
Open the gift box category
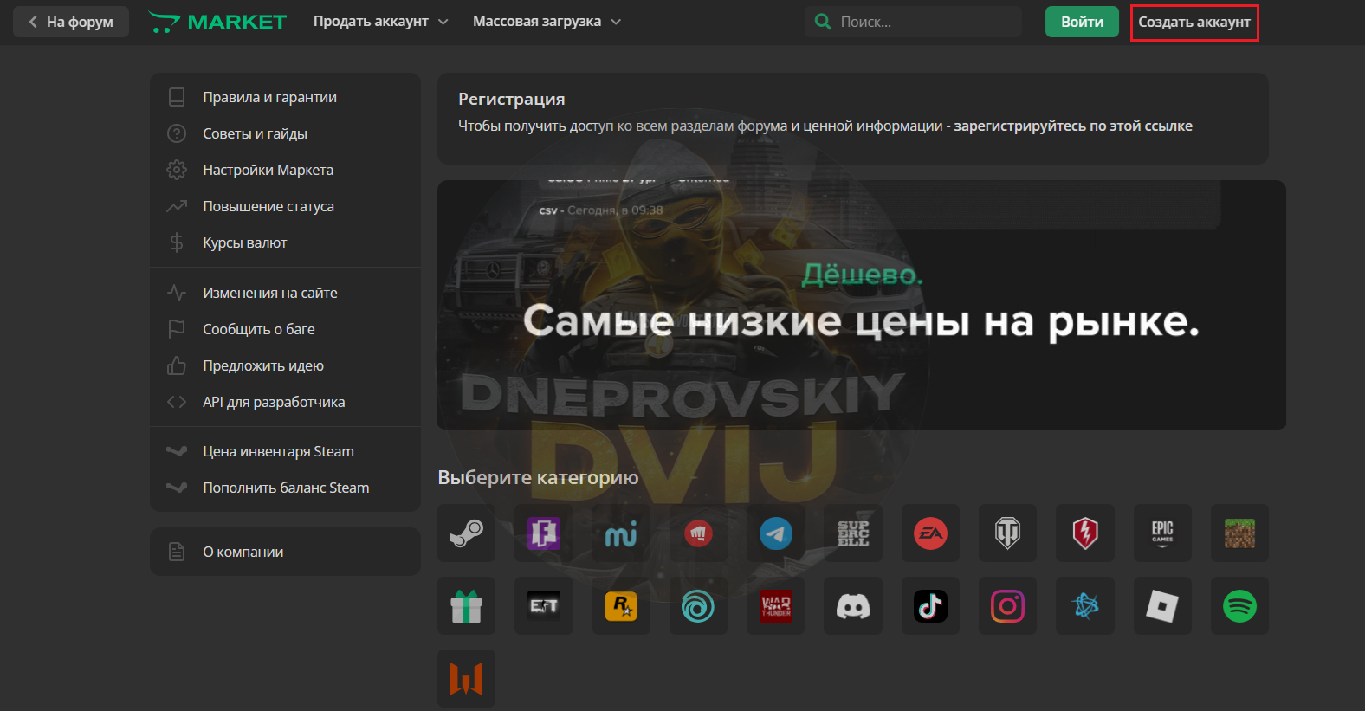tap(466, 606)
